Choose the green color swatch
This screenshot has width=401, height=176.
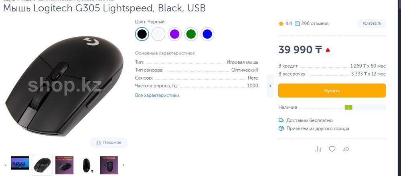tap(191, 34)
